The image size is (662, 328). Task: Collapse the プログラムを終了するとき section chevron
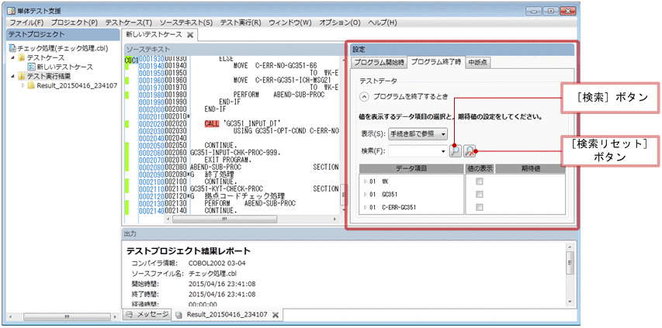364,96
